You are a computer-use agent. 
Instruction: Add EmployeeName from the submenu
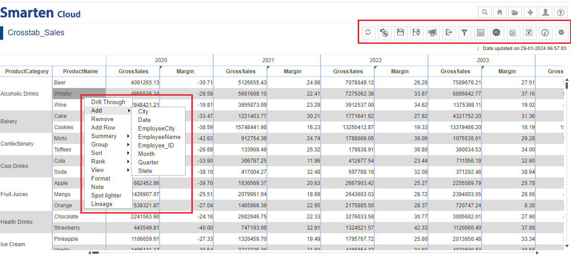tap(158, 137)
